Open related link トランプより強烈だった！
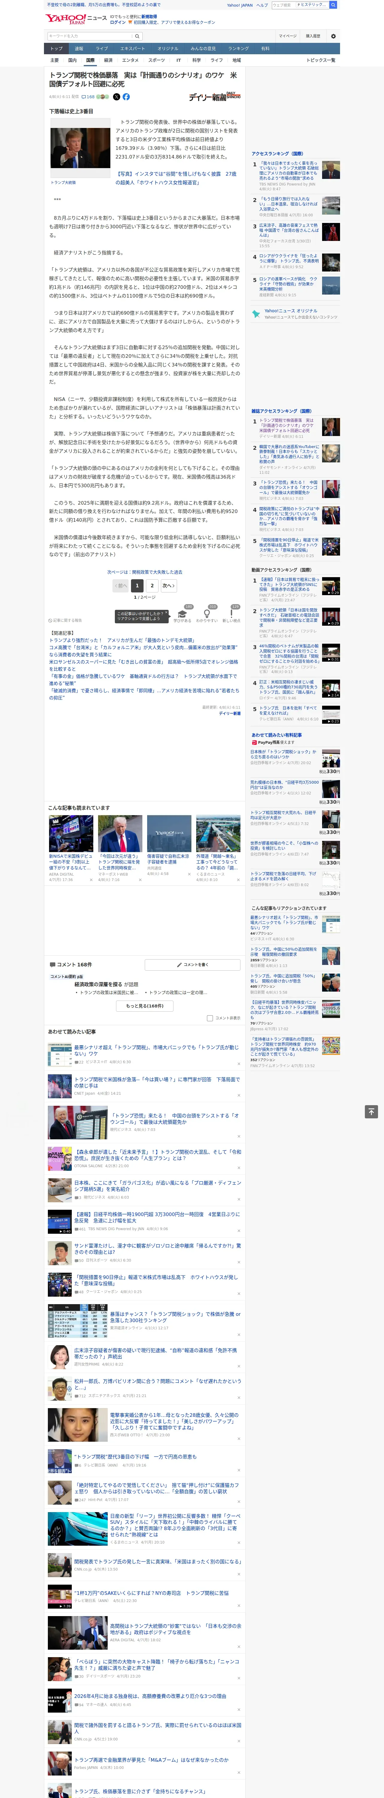Image resolution: width=384 pixels, height=1798 pixels. [x=122, y=640]
